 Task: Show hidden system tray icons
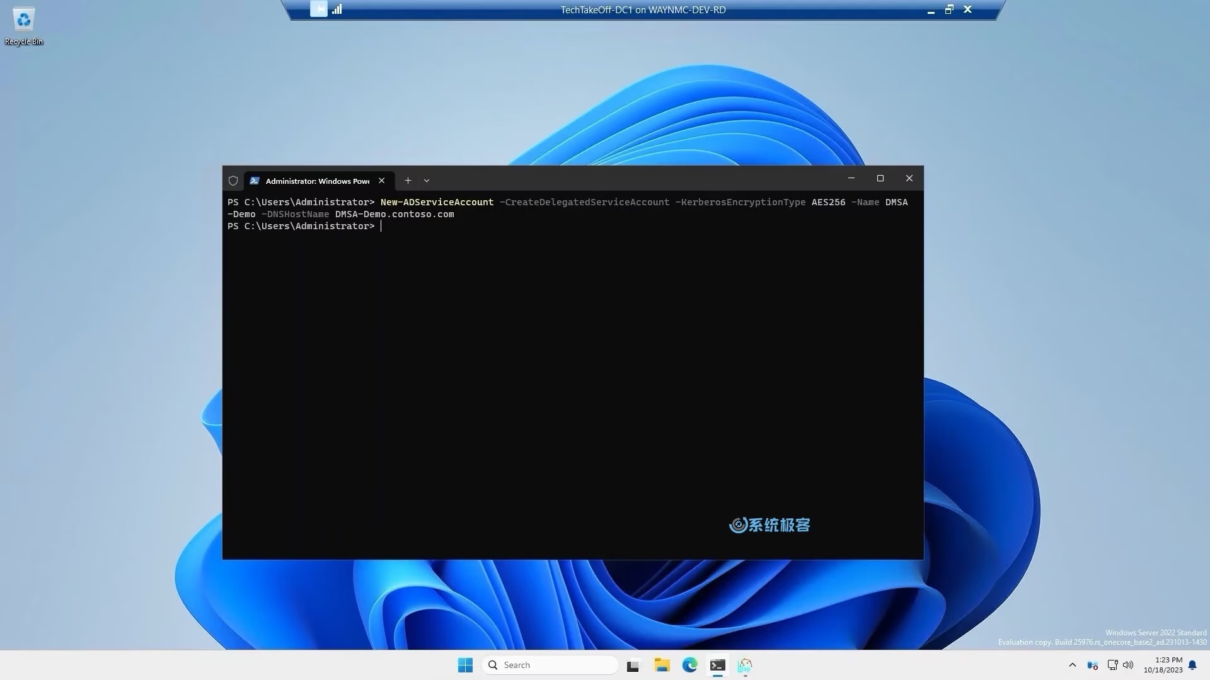1073,665
